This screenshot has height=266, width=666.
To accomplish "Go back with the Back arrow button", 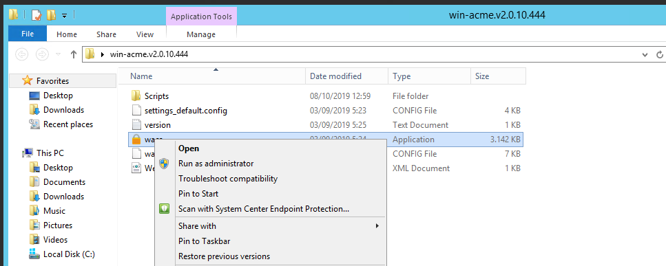I will coord(21,54).
